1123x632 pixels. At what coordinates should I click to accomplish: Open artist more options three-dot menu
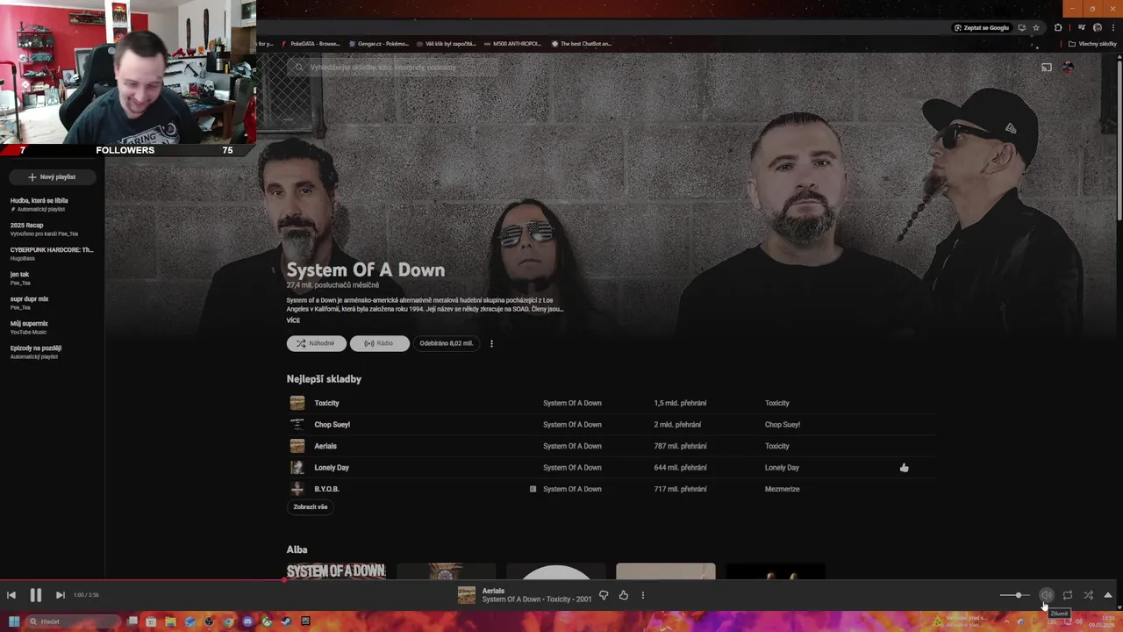(491, 343)
